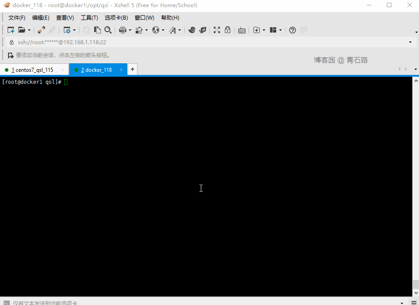The height and width of the screenshot is (305, 419).
Task: Click the Color scheme icon
Action: [139, 30]
